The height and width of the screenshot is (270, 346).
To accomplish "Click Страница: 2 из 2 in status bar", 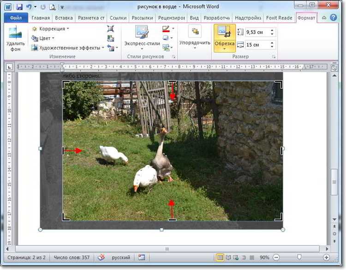I will (26, 258).
